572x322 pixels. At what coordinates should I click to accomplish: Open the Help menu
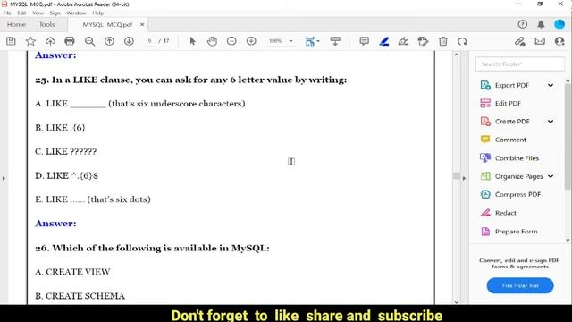pyautogui.click(x=97, y=13)
